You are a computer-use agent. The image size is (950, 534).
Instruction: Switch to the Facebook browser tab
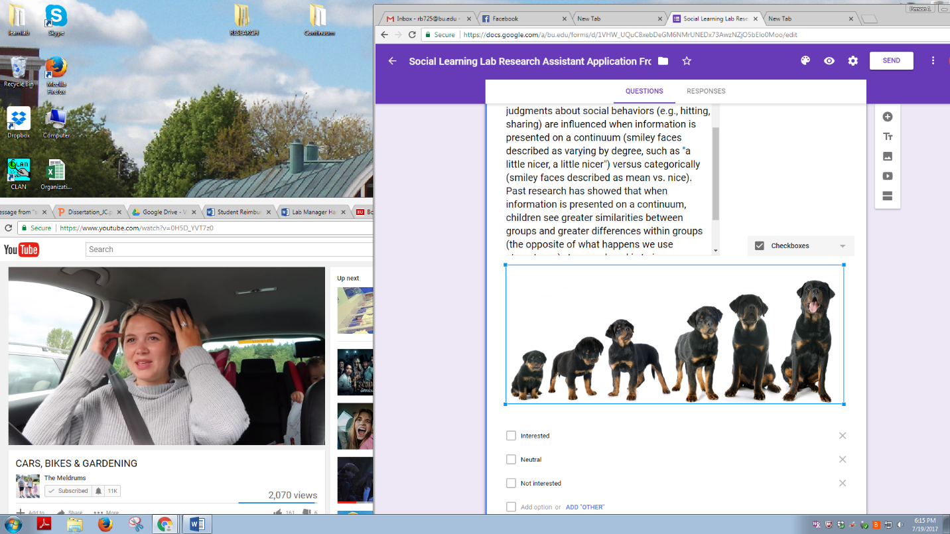(523, 19)
